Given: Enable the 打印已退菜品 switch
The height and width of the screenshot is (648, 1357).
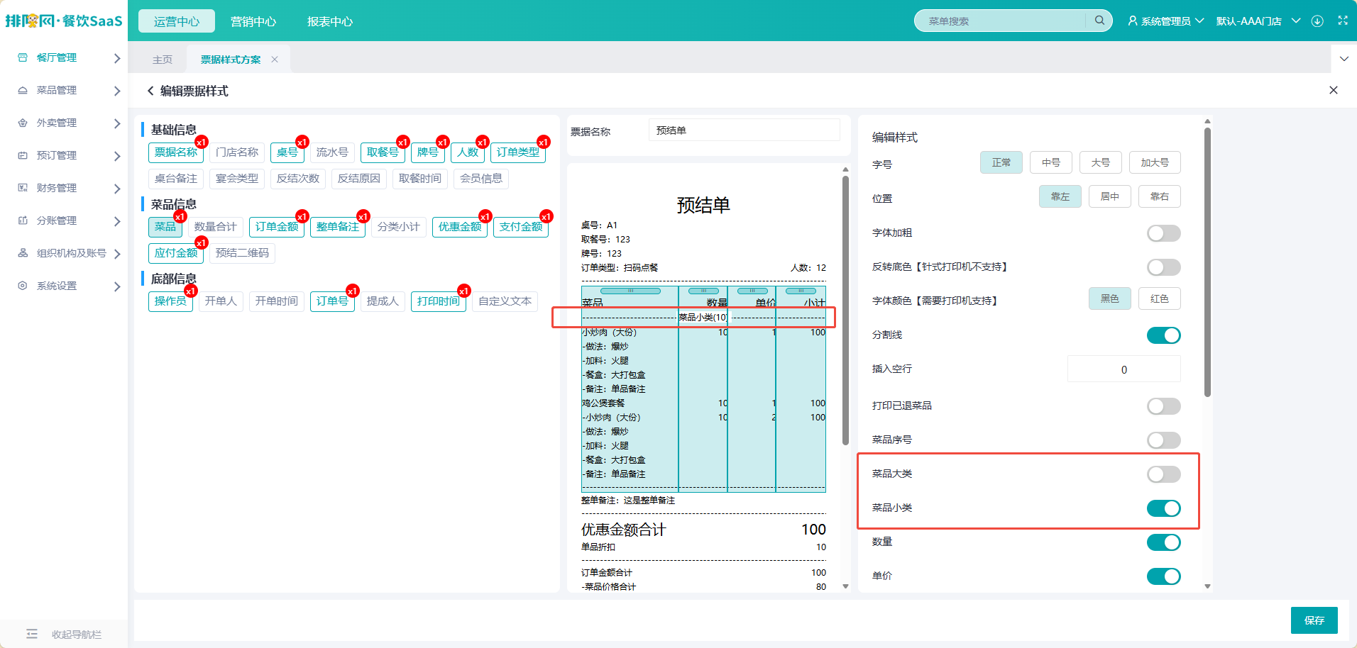Looking at the screenshot, I should tap(1163, 406).
